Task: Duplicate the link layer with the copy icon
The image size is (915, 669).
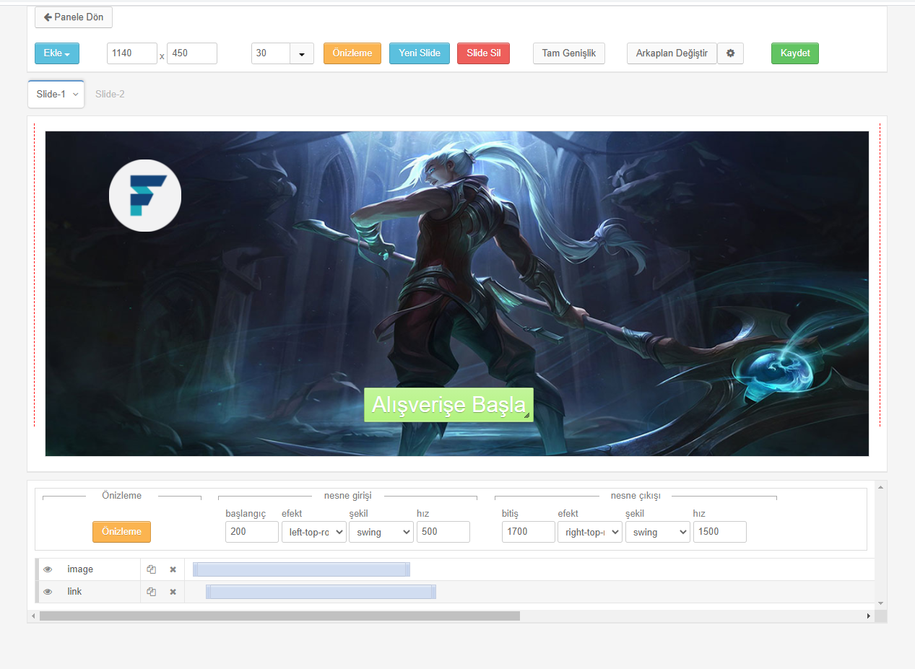Action: (151, 592)
